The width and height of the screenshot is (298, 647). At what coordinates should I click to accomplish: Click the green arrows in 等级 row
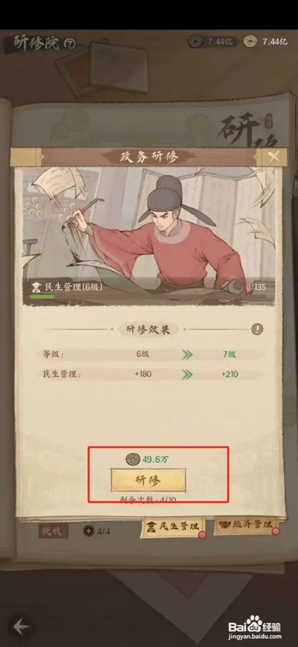point(187,354)
